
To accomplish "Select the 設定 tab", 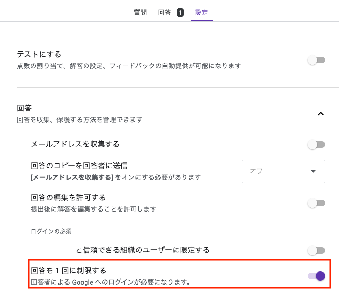I will click(202, 13).
